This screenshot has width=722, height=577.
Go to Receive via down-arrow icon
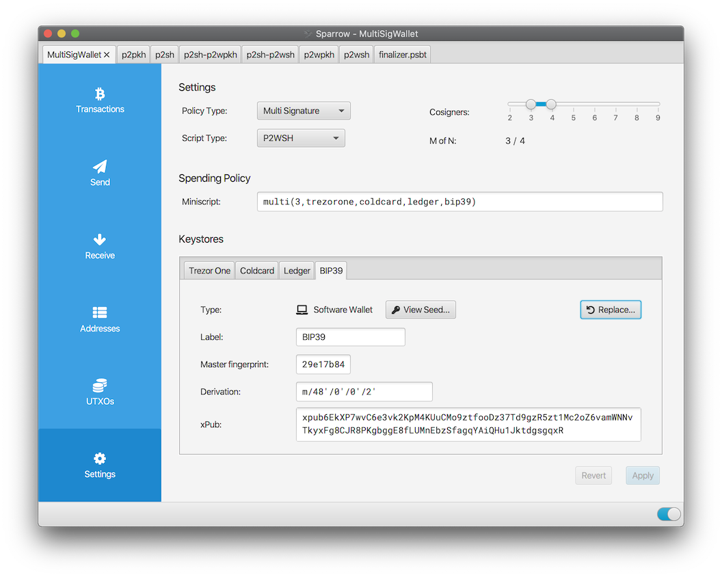click(x=100, y=240)
